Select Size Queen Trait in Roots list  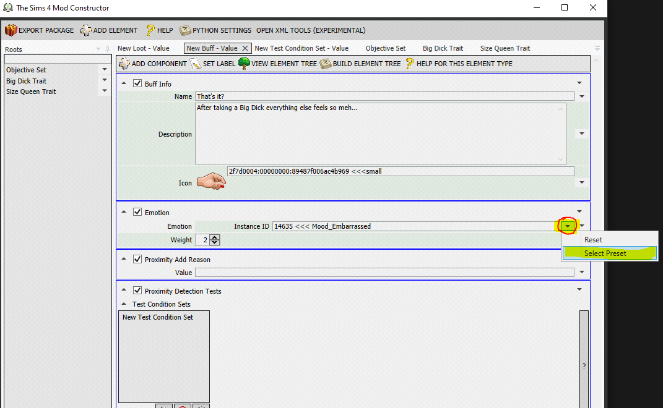pos(31,91)
